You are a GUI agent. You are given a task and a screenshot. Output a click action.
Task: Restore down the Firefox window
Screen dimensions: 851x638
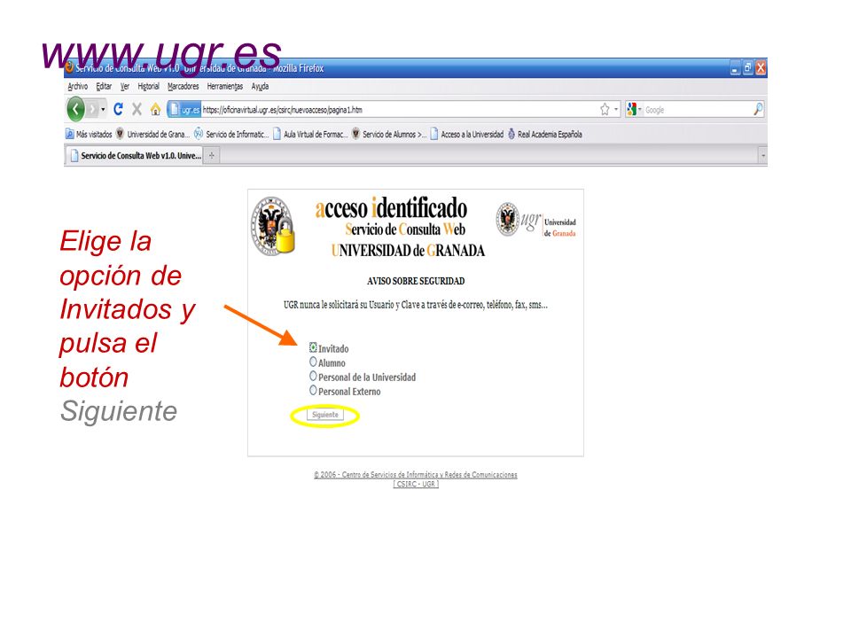[748, 68]
